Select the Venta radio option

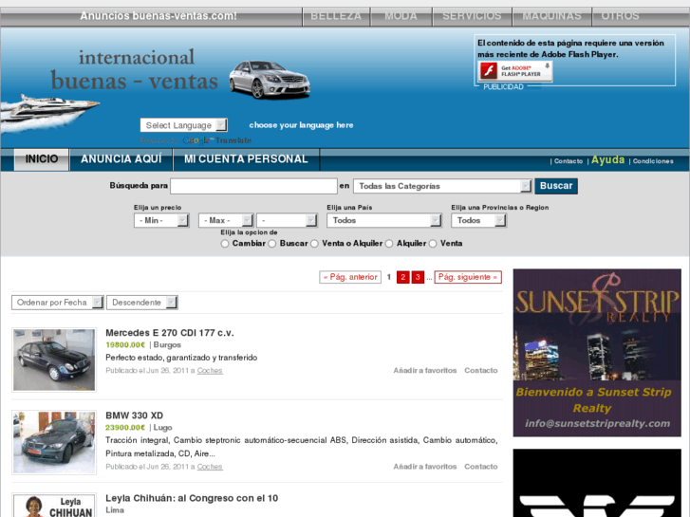[433, 244]
